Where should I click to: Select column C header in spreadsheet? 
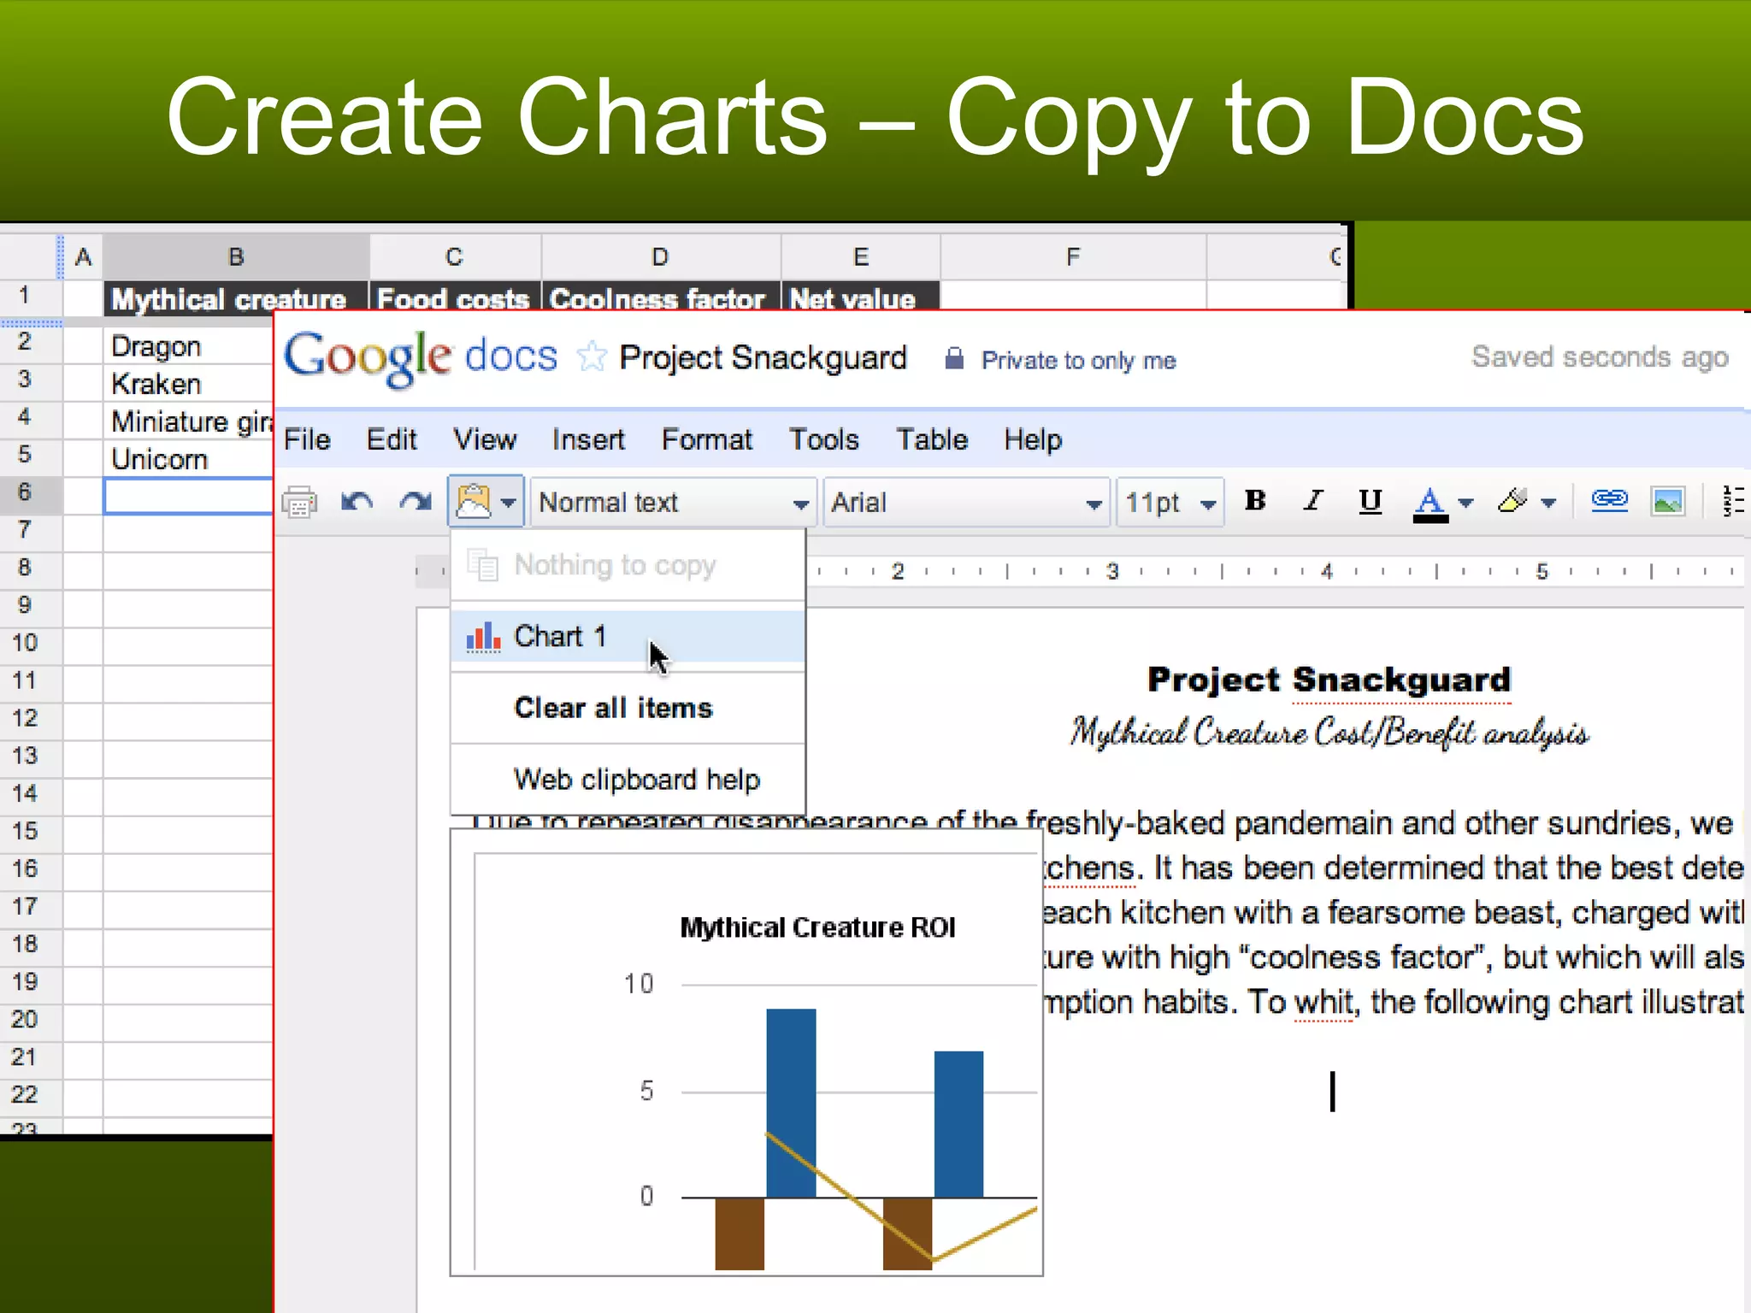[454, 256]
